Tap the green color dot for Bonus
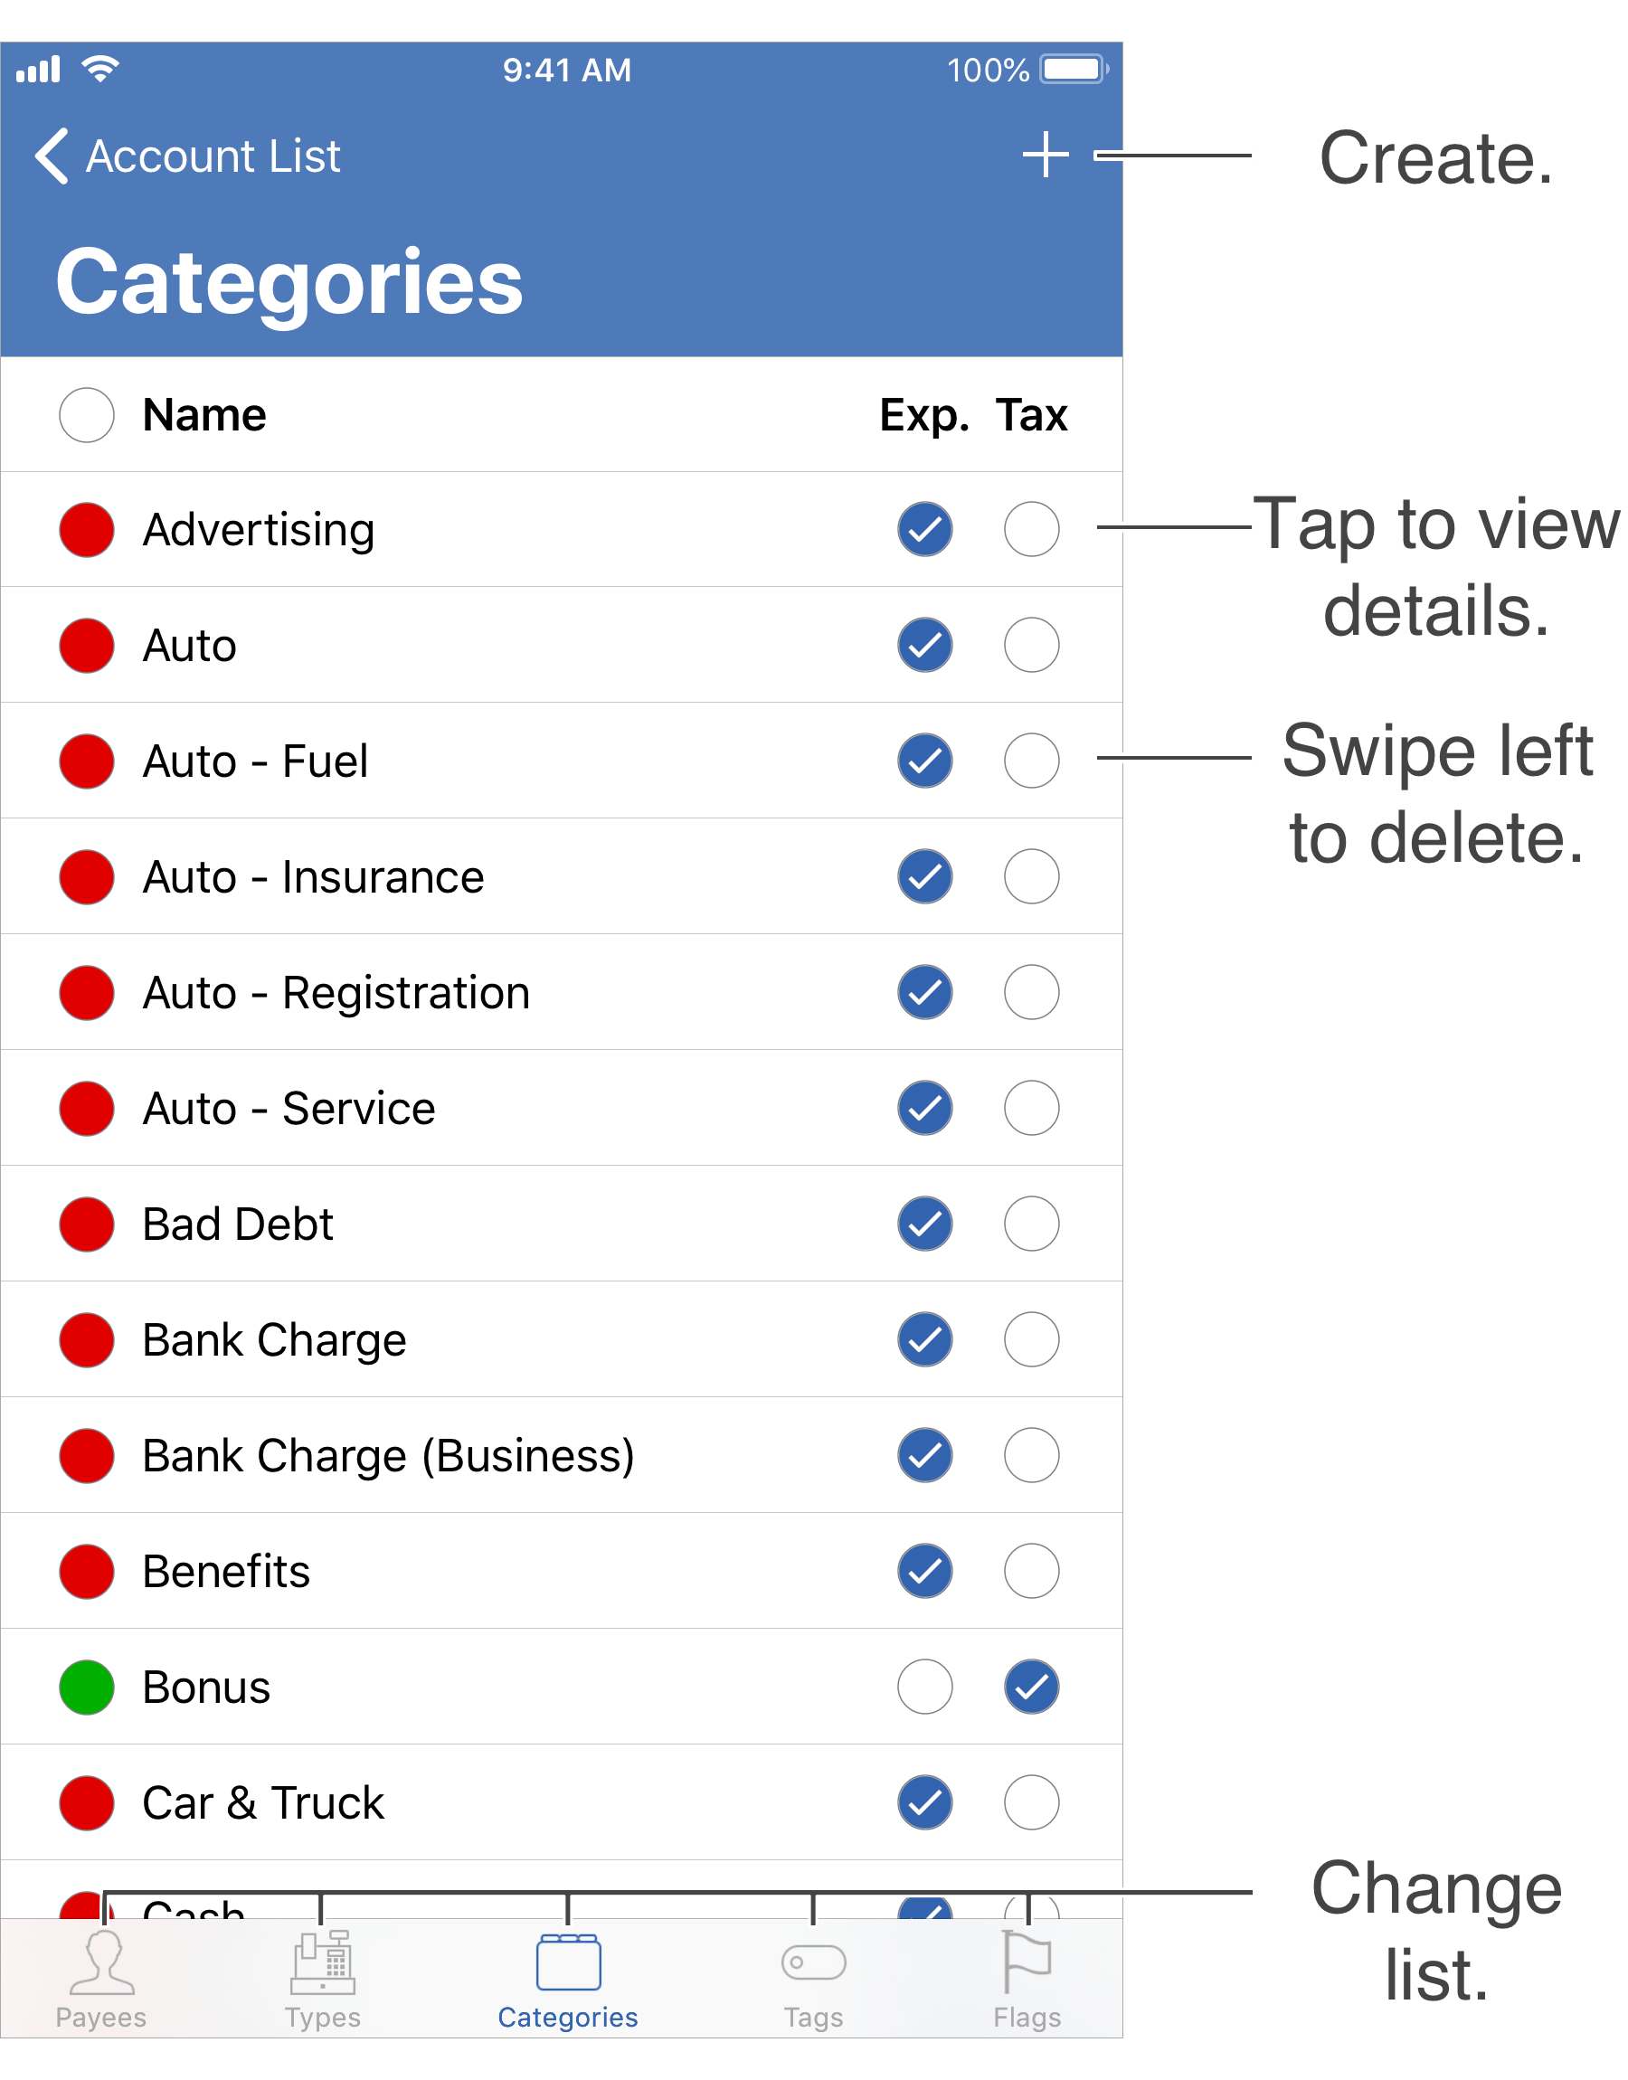1628x2080 pixels. tap(87, 1687)
